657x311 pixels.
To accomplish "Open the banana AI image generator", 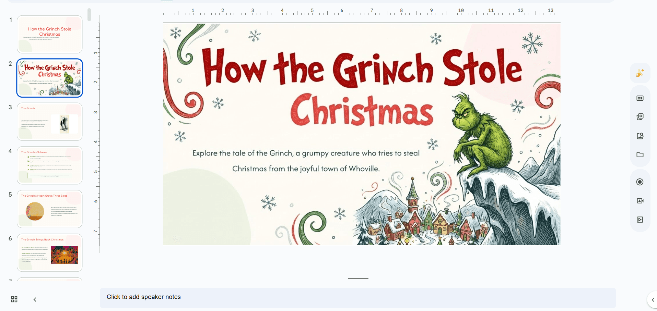I will (640, 73).
